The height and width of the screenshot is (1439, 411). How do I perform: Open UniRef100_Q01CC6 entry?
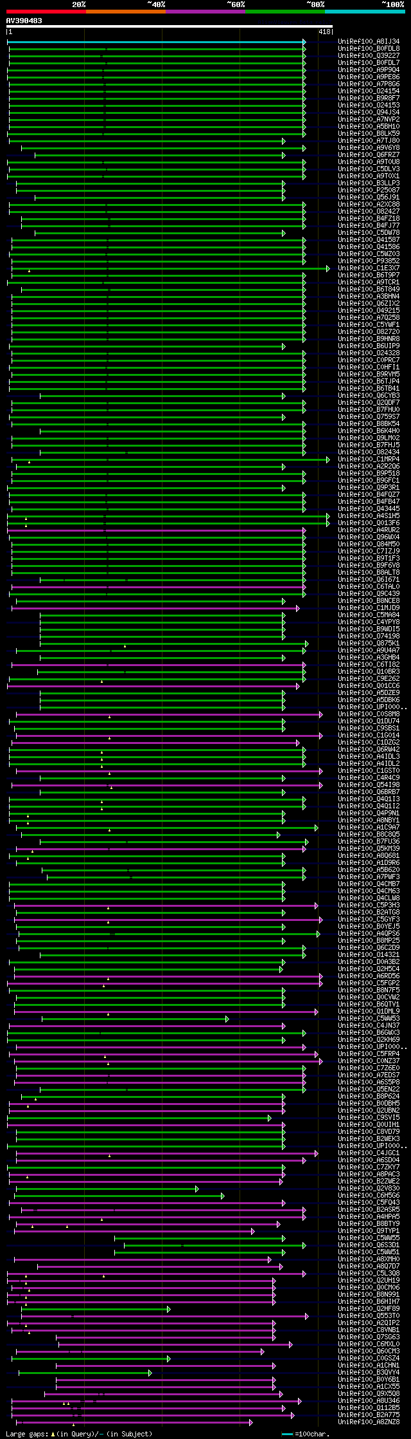(x=369, y=685)
